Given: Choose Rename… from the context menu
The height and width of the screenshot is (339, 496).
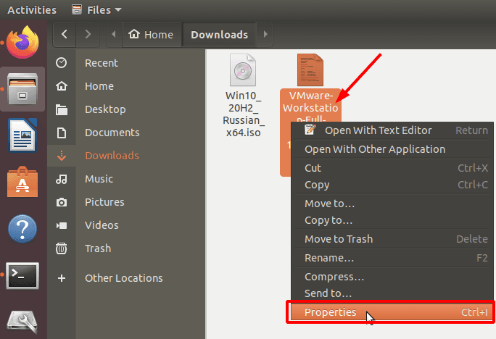Looking at the screenshot, I should point(392,258).
